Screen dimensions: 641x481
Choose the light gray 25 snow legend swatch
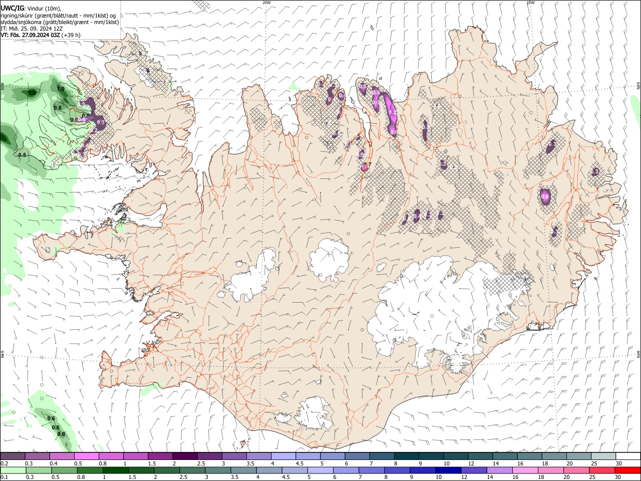pos(603,456)
